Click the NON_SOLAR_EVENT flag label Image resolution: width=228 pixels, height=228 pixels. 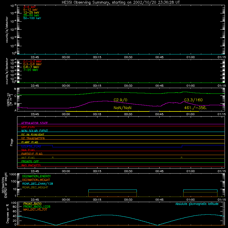[x=34, y=131]
